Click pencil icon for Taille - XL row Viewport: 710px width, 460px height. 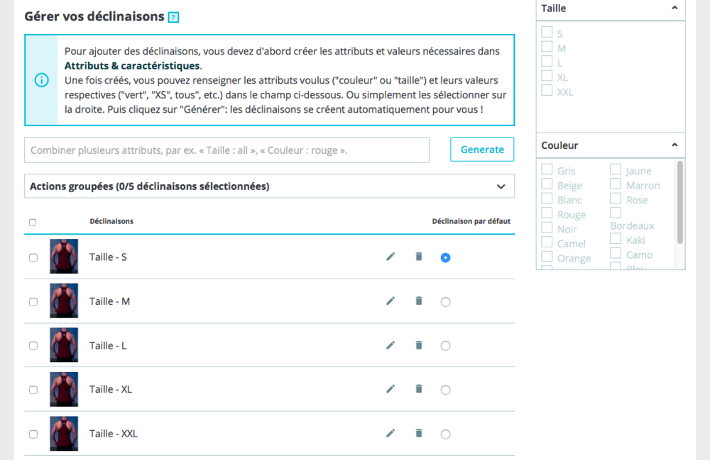390,388
